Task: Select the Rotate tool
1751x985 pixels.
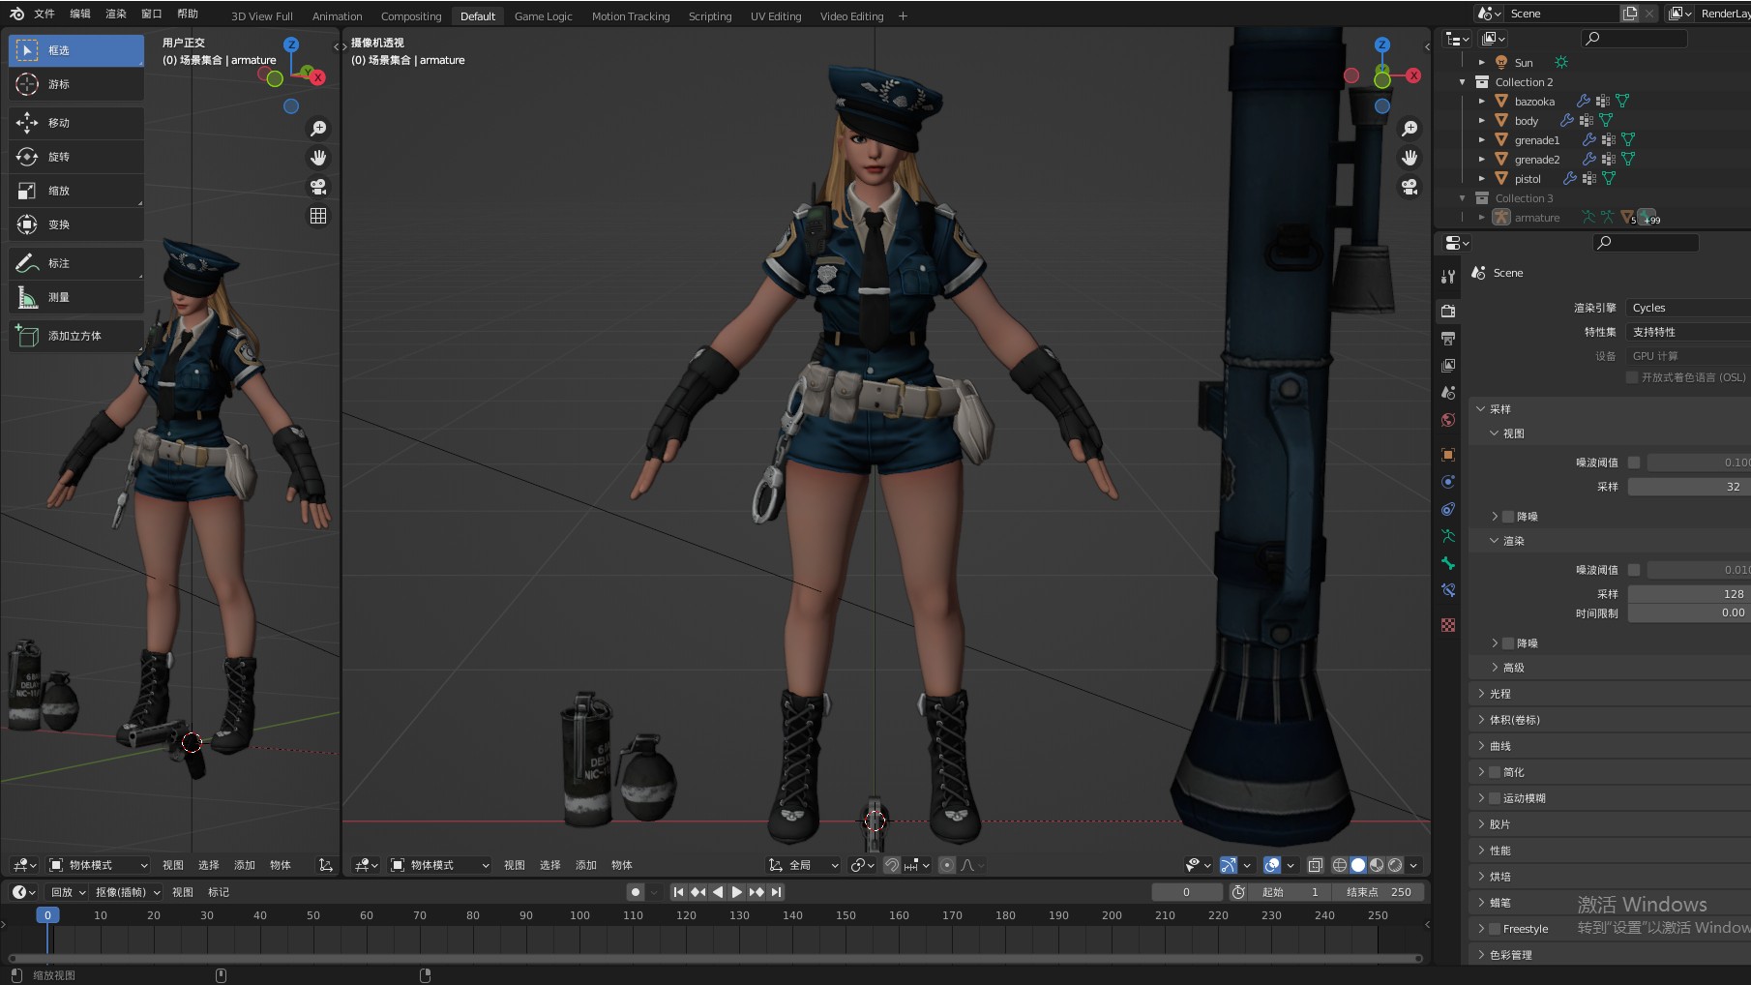Action: (75, 157)
